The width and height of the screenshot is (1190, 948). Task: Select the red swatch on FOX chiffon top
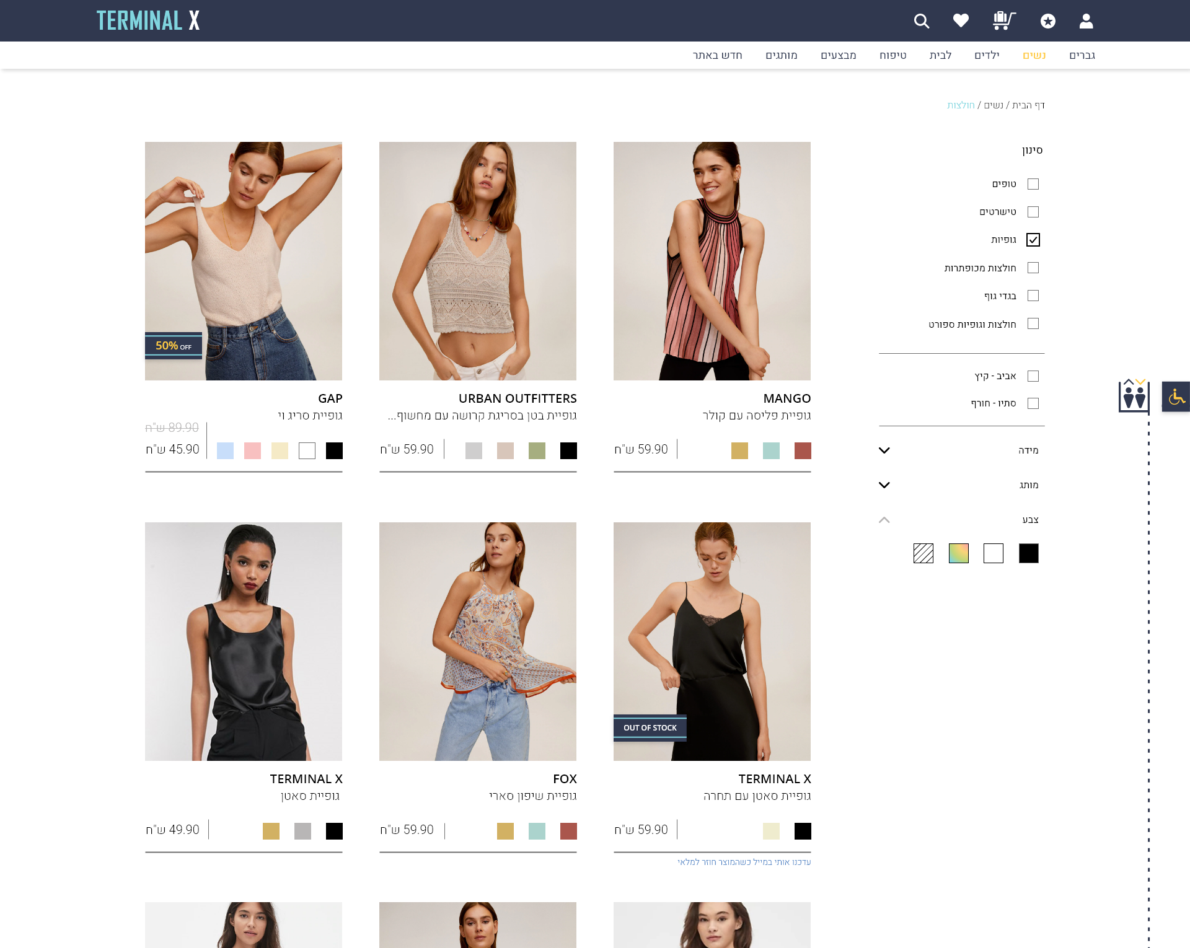pyautogui.click(x=568, y=831)
